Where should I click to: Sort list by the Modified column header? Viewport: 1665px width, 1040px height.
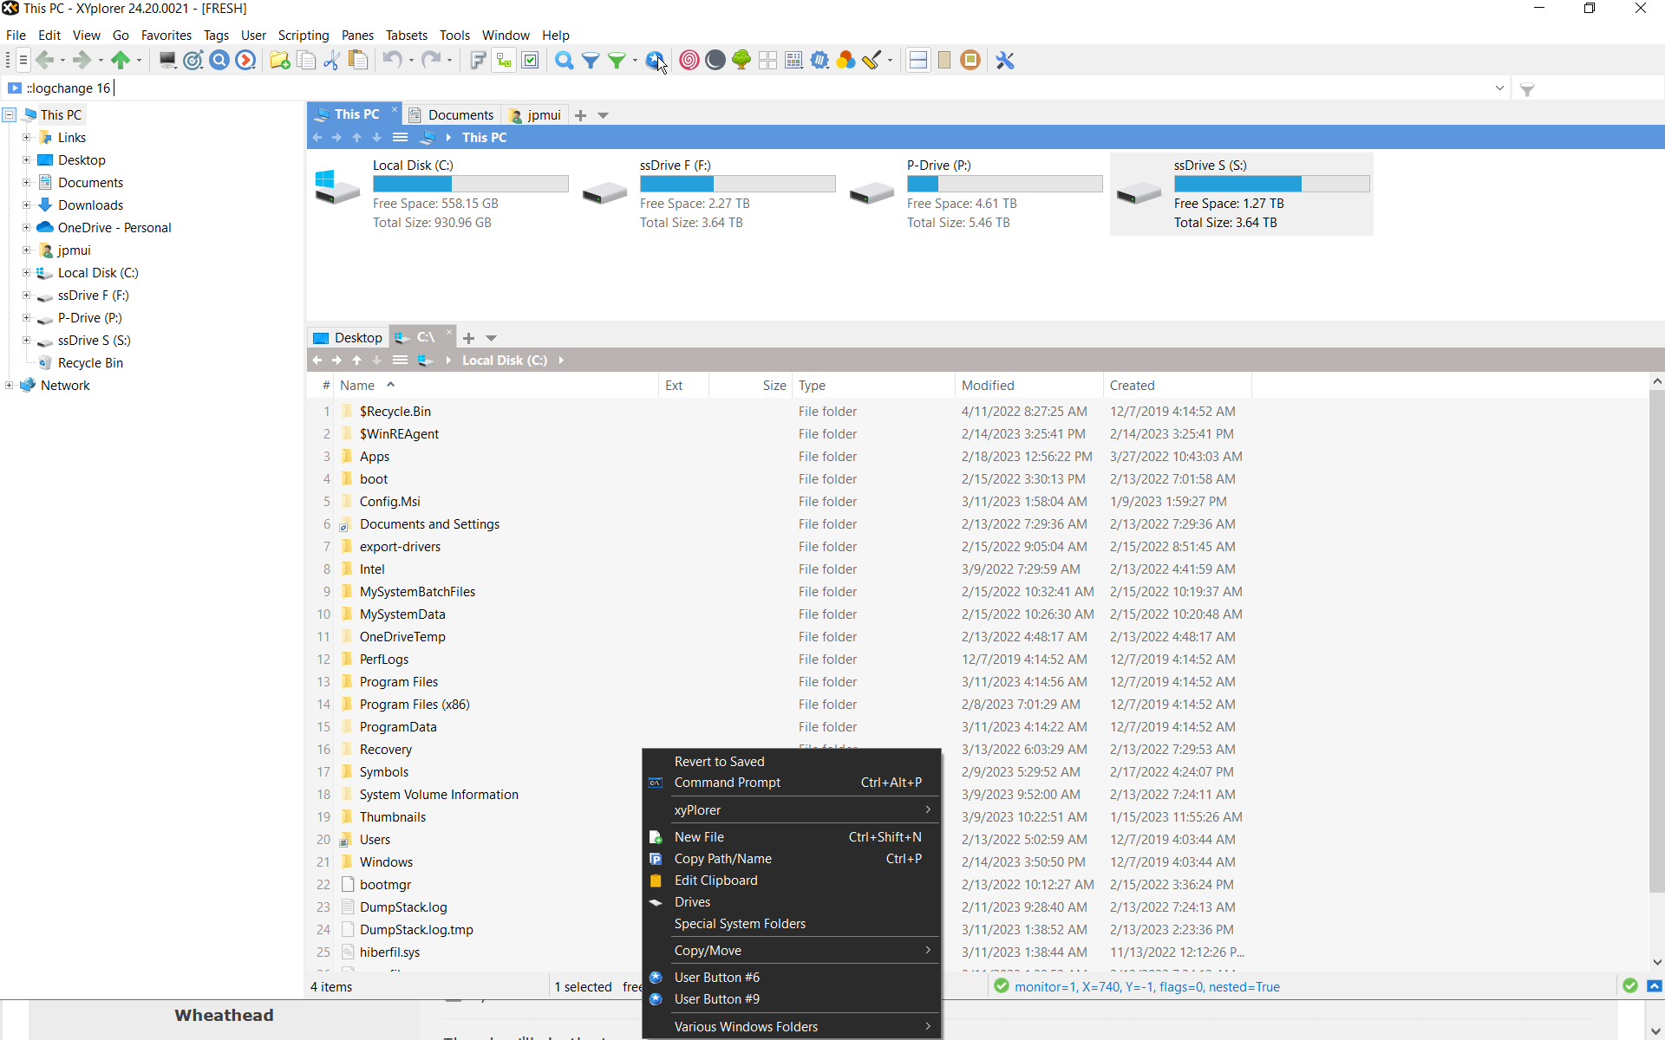(x=1028, y=386)
